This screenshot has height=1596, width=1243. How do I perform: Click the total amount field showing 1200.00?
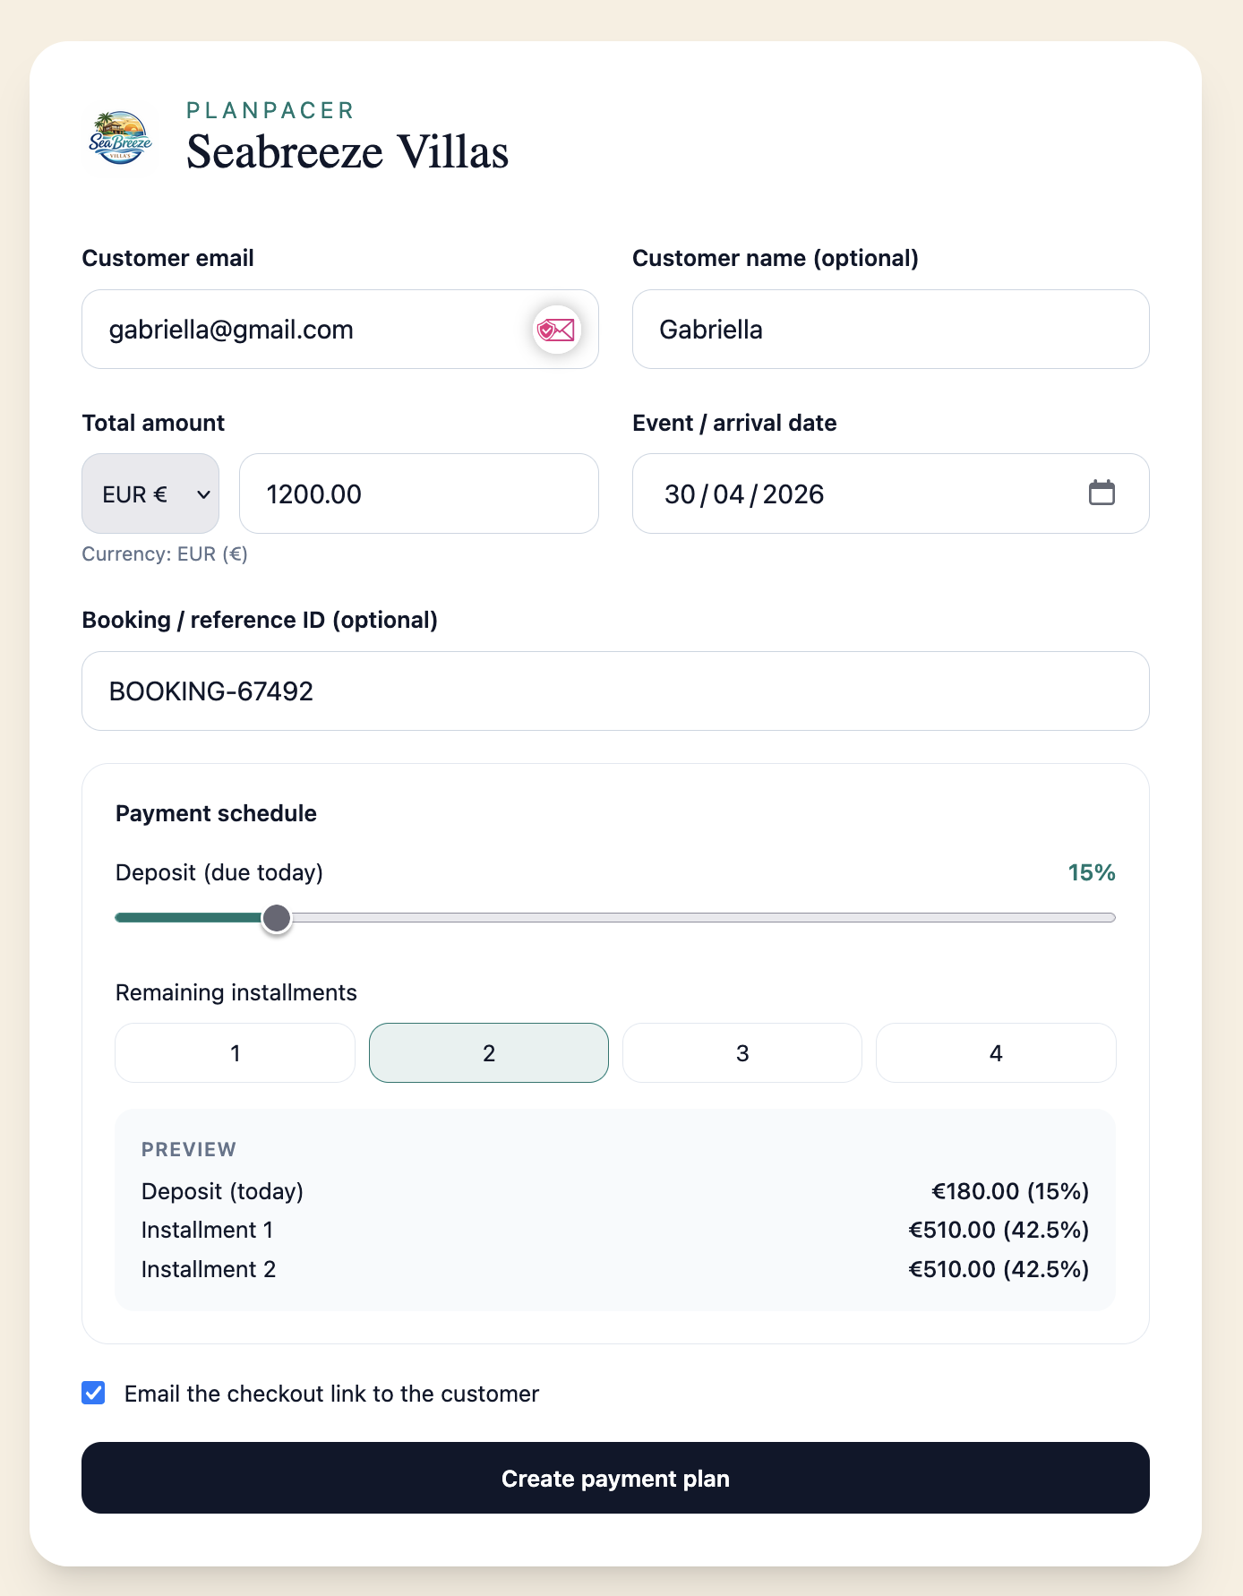pyautogui.click(x=418, y=493)
